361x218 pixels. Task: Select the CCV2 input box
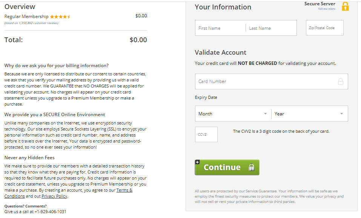[206, 135]
